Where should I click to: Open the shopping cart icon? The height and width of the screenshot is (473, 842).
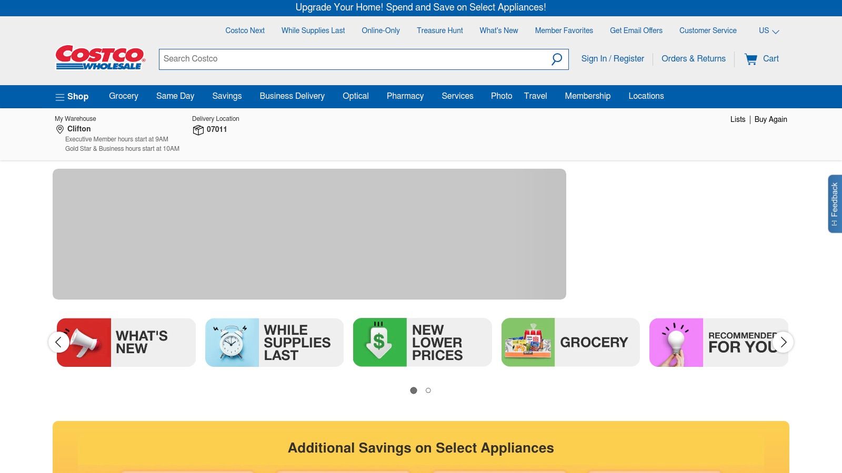click(x=751, y=59)
